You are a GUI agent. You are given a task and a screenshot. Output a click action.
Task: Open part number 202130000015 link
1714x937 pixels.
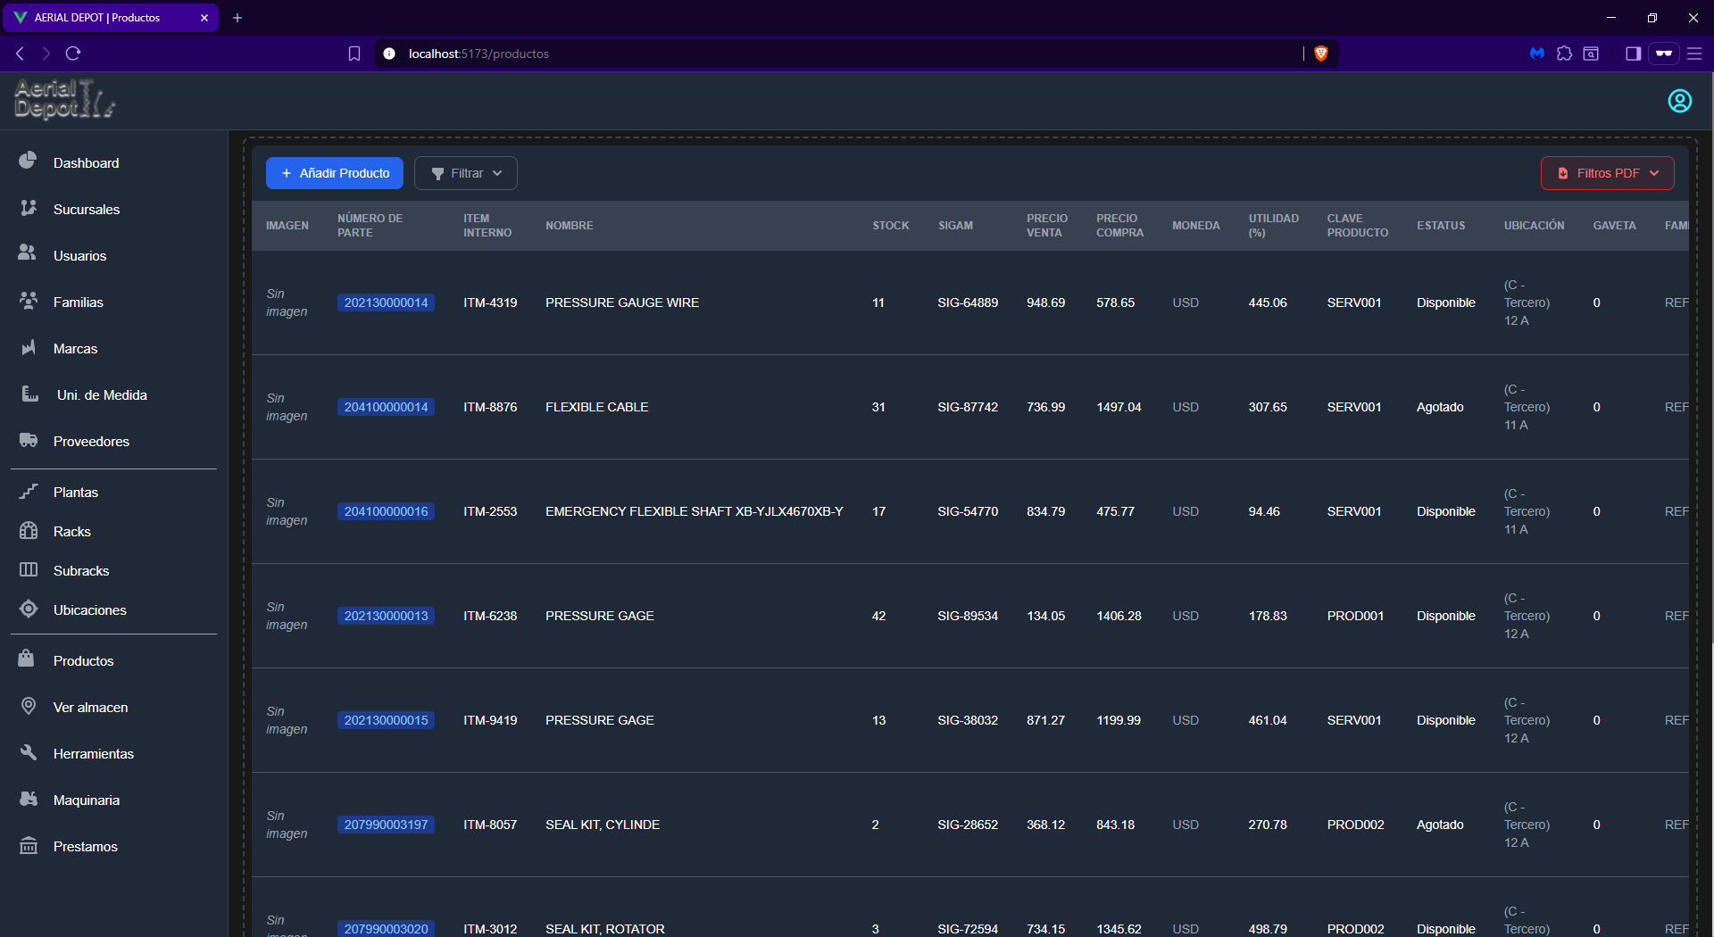tap(386, 720)
